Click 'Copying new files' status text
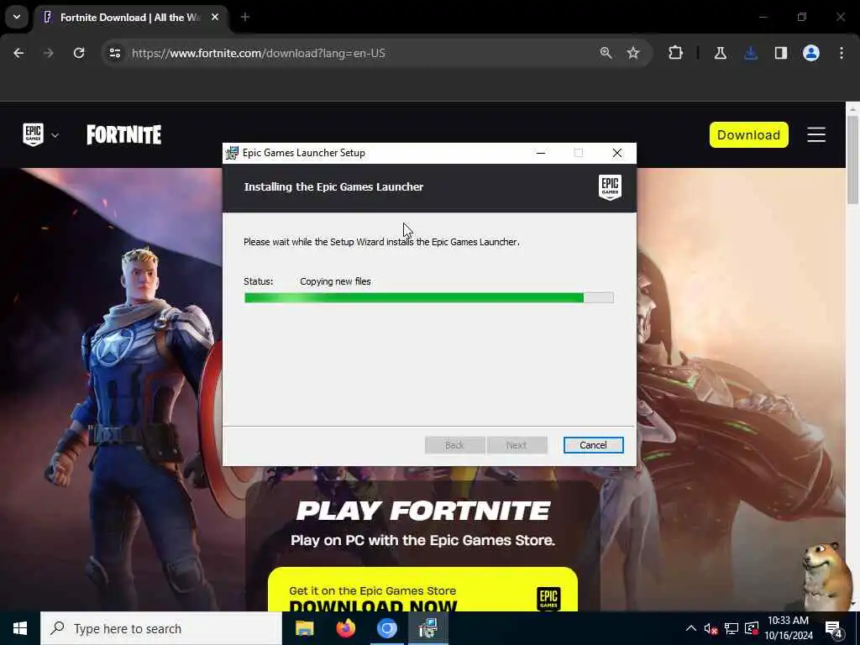Viewport: 860px width, 645px height. tap(335, 281)
